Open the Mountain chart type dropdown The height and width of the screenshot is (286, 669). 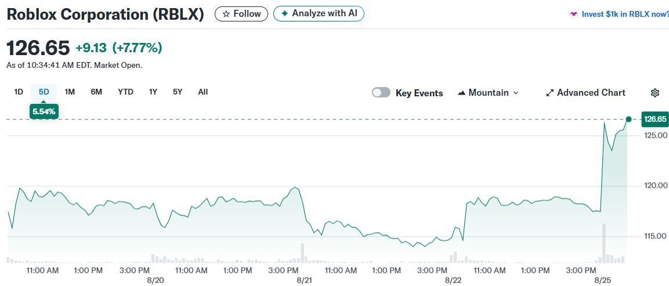(x=488, y=93)
